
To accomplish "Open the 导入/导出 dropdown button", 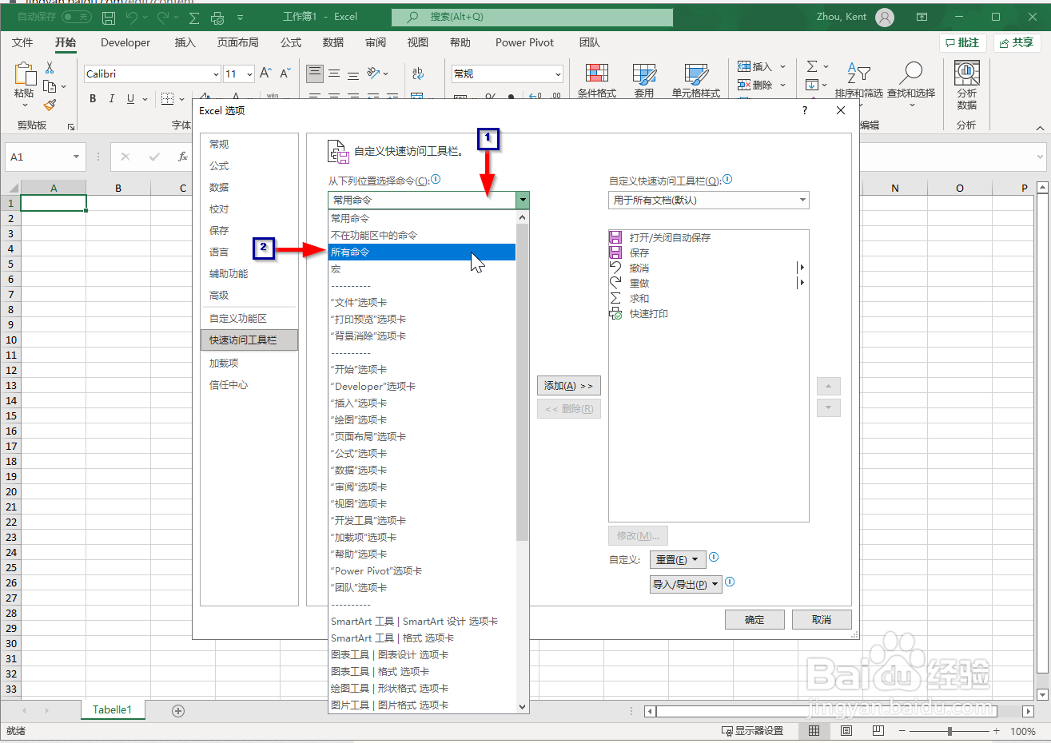I will tap(686, 584).
